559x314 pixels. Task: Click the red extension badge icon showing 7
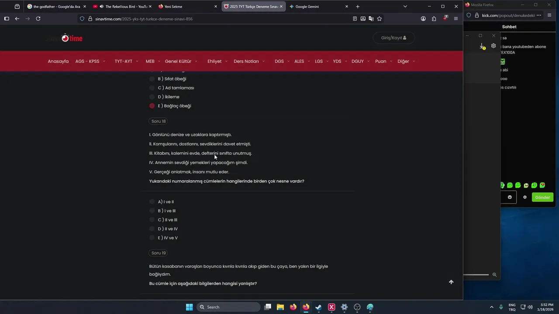point(445,18)
